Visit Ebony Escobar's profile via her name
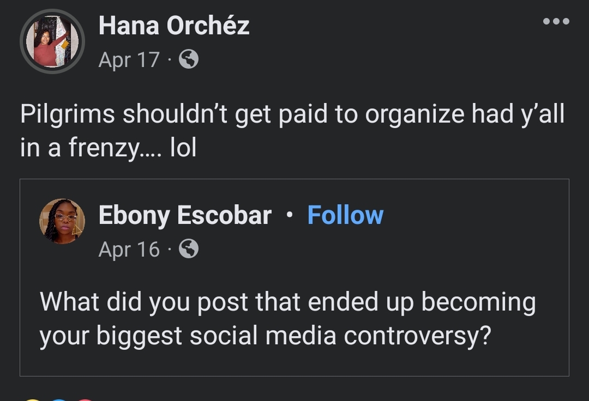589x401 pixels. [185, 215]
